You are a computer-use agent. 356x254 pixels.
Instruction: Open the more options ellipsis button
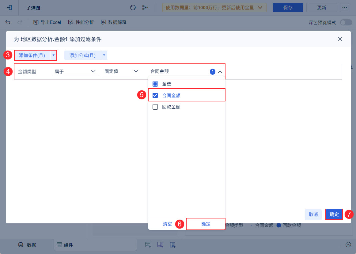344,7
